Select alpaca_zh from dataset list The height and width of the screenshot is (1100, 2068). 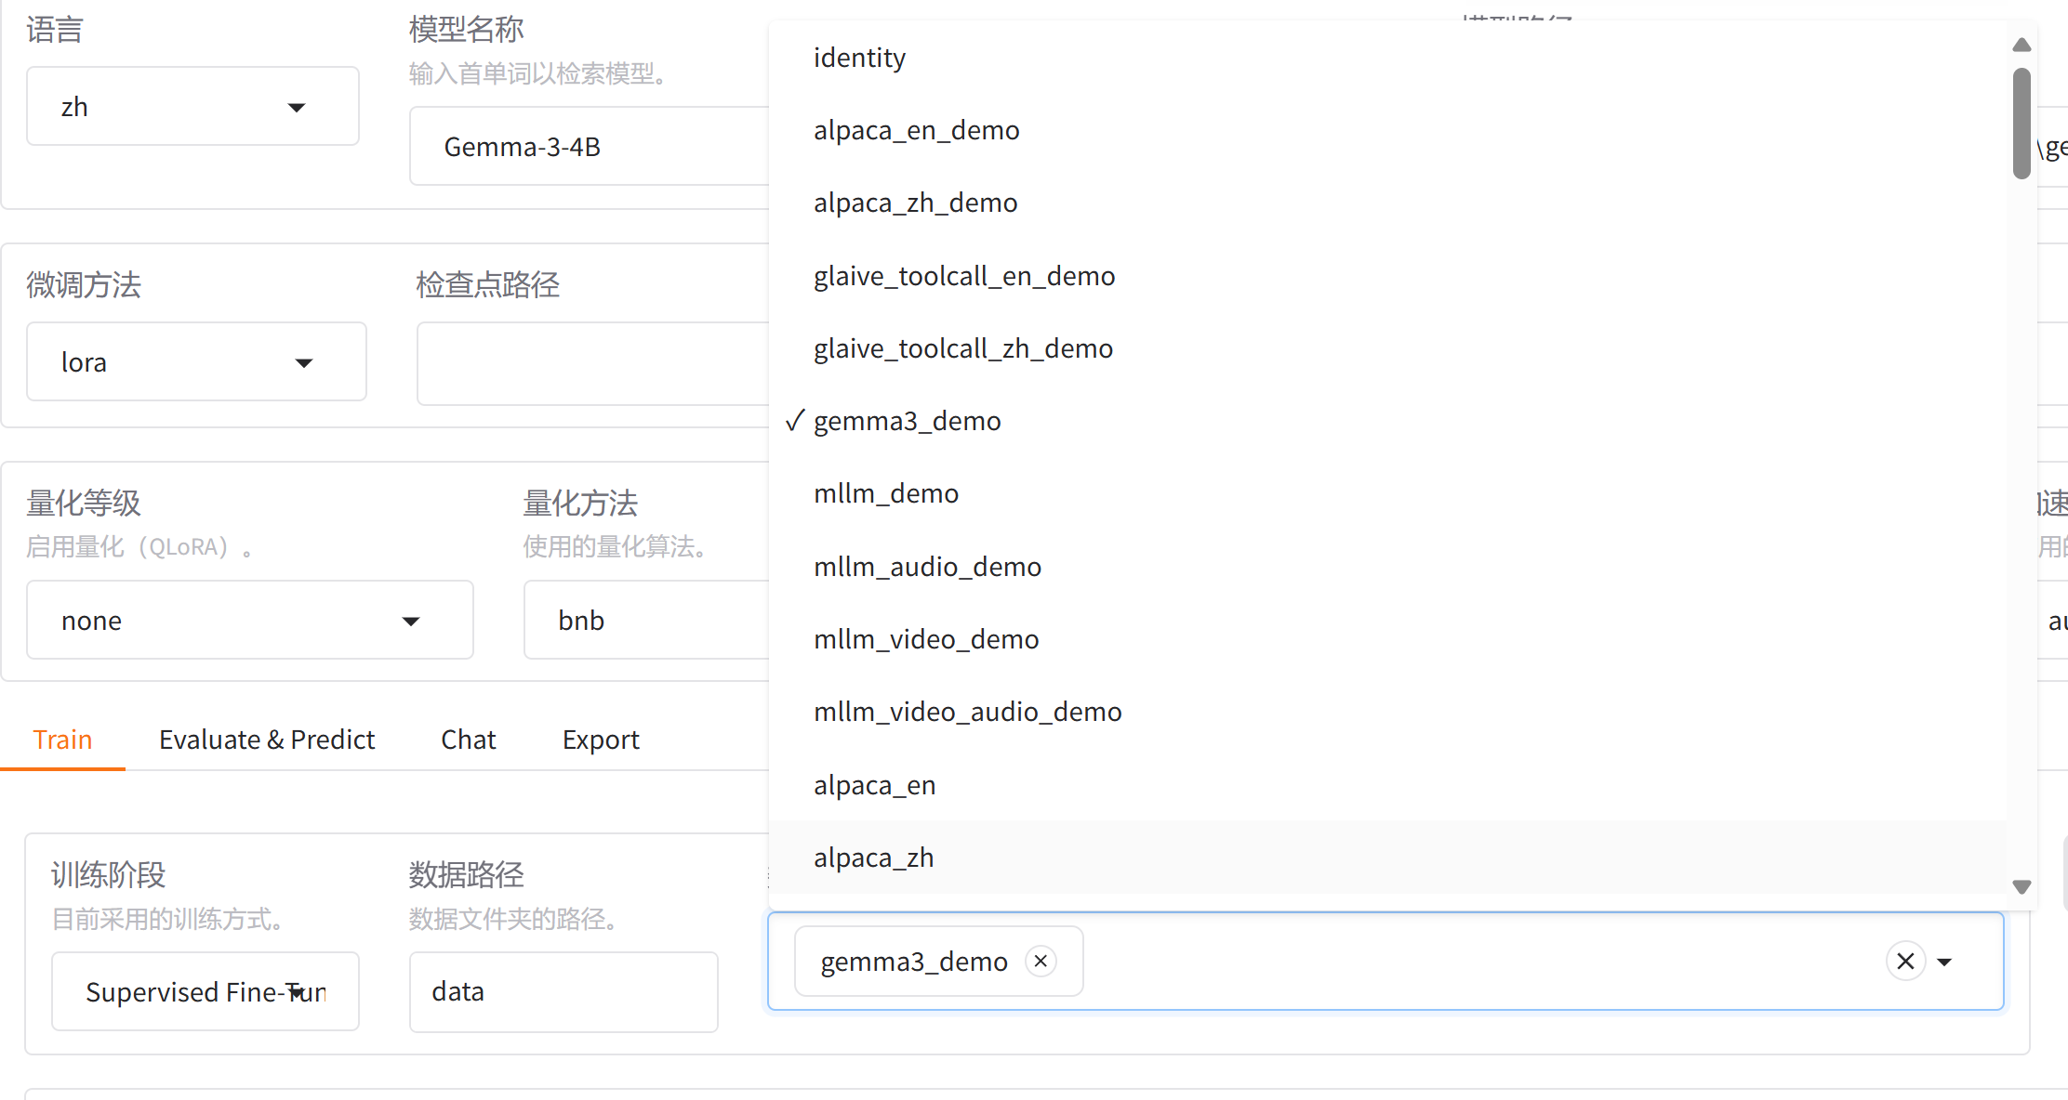(x=873, y=858)
